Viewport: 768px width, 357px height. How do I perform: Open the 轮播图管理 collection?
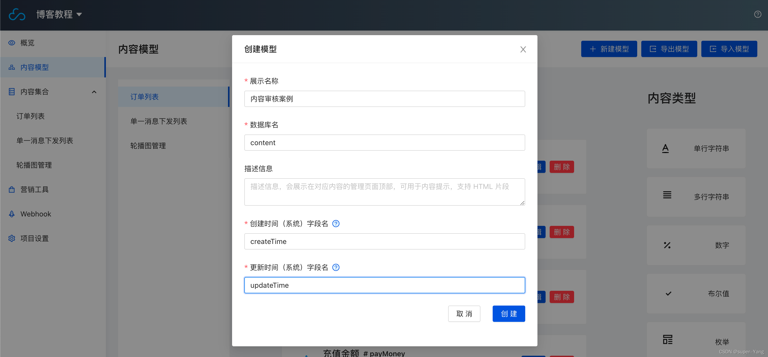tap(34, 165)
